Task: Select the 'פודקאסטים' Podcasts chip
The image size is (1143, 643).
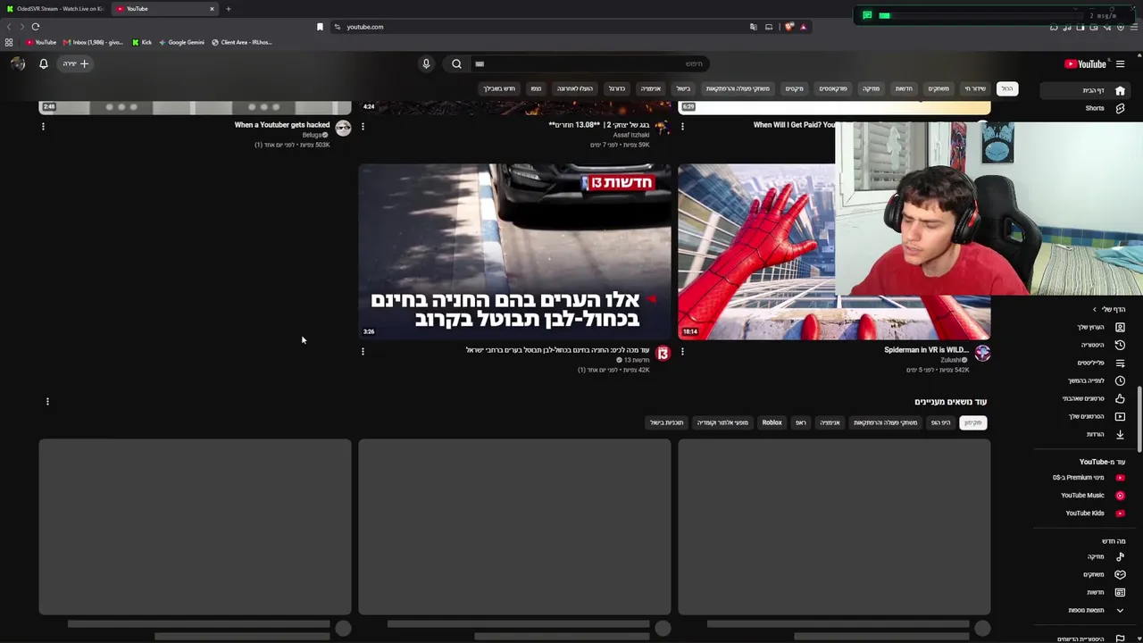Action: click(833, 88)
